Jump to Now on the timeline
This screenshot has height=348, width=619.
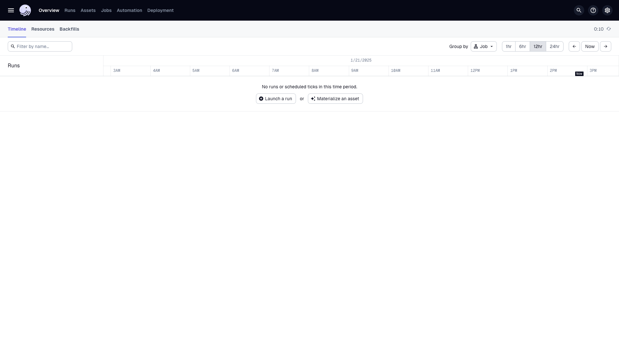590,46
